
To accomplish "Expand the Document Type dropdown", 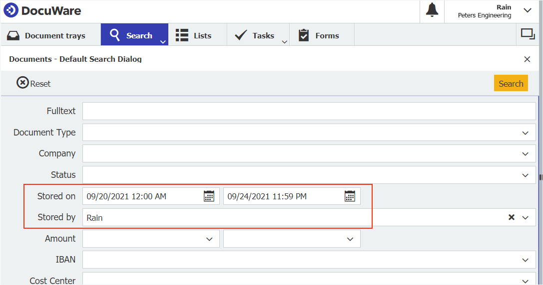I will (525, 133).
